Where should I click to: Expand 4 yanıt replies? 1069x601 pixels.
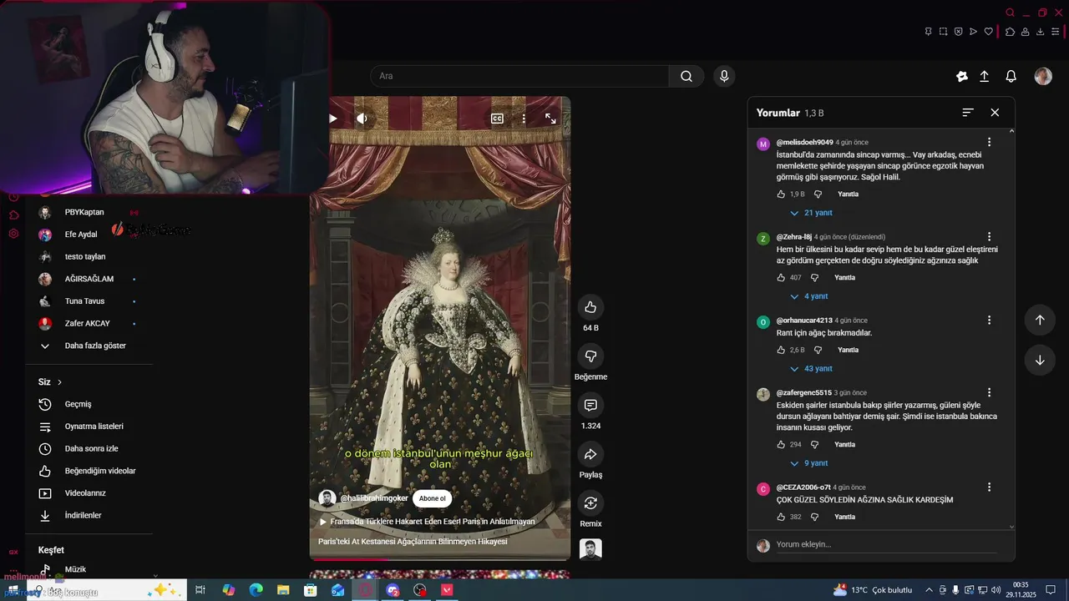pyautogui.click(x=809, y=296)
